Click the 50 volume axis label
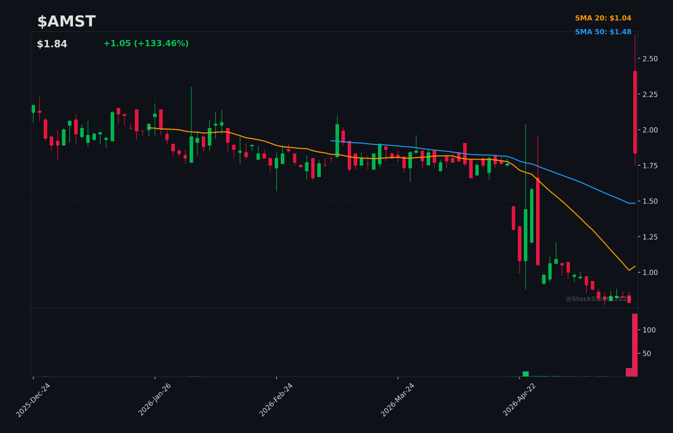Image resolution: width=673 pixels, height=433 pixels. (647, 353)
